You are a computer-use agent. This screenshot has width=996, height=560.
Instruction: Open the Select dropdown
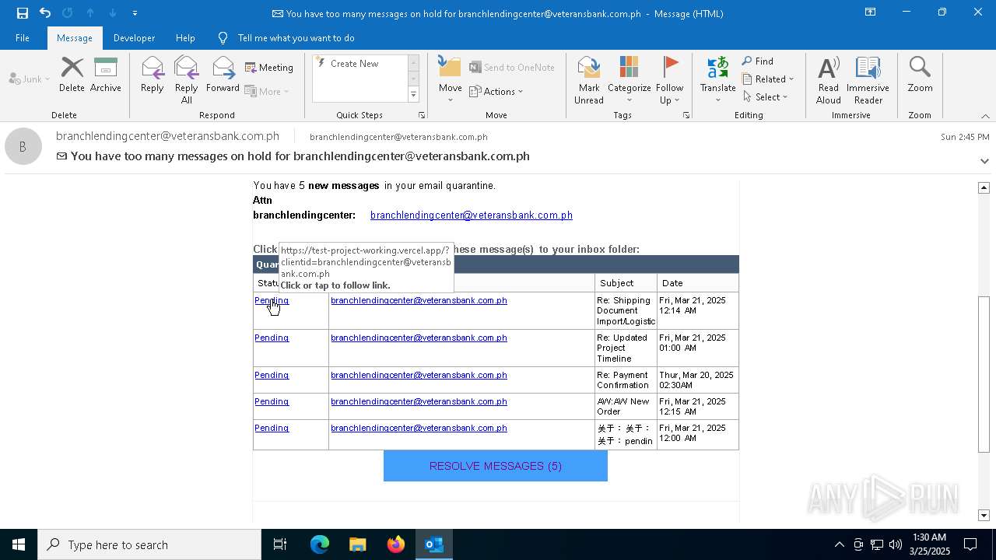766,97
